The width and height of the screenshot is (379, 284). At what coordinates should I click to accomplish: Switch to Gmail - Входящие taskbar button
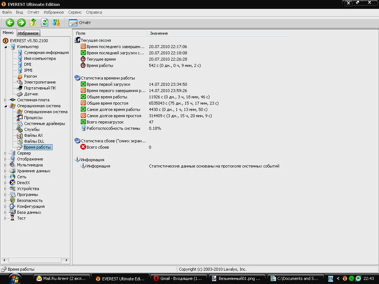pos(178,279)
